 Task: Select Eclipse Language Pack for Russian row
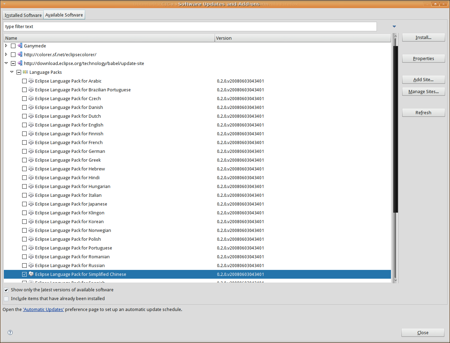pos(197,265)
